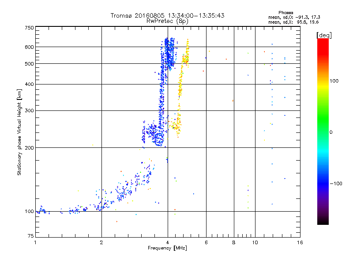Click the x-axis '16' tick label

click(300, 242)
